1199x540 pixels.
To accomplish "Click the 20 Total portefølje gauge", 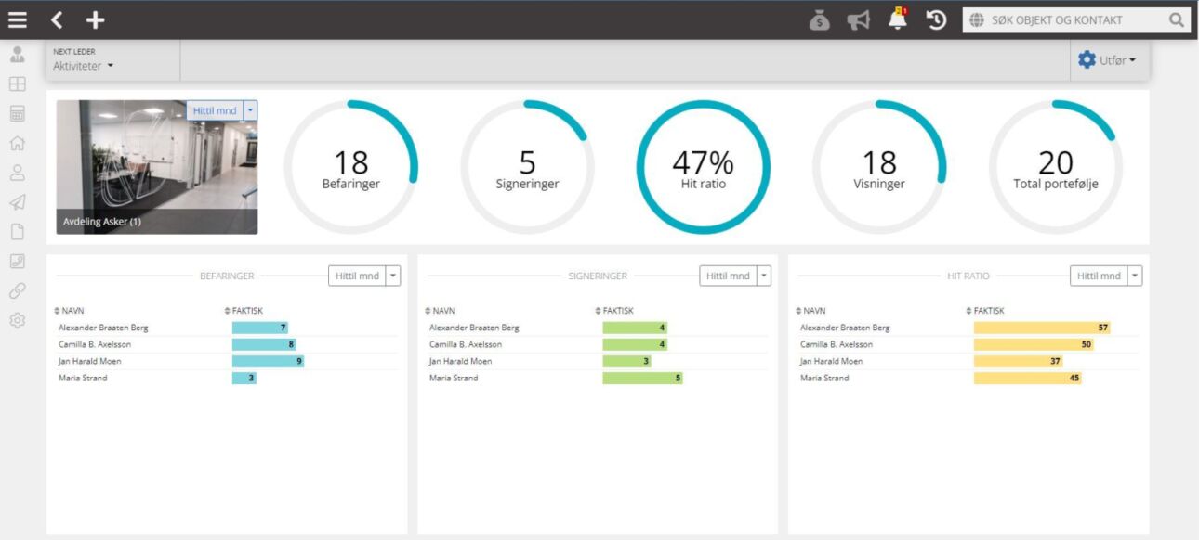I will tap(1056, 167).
